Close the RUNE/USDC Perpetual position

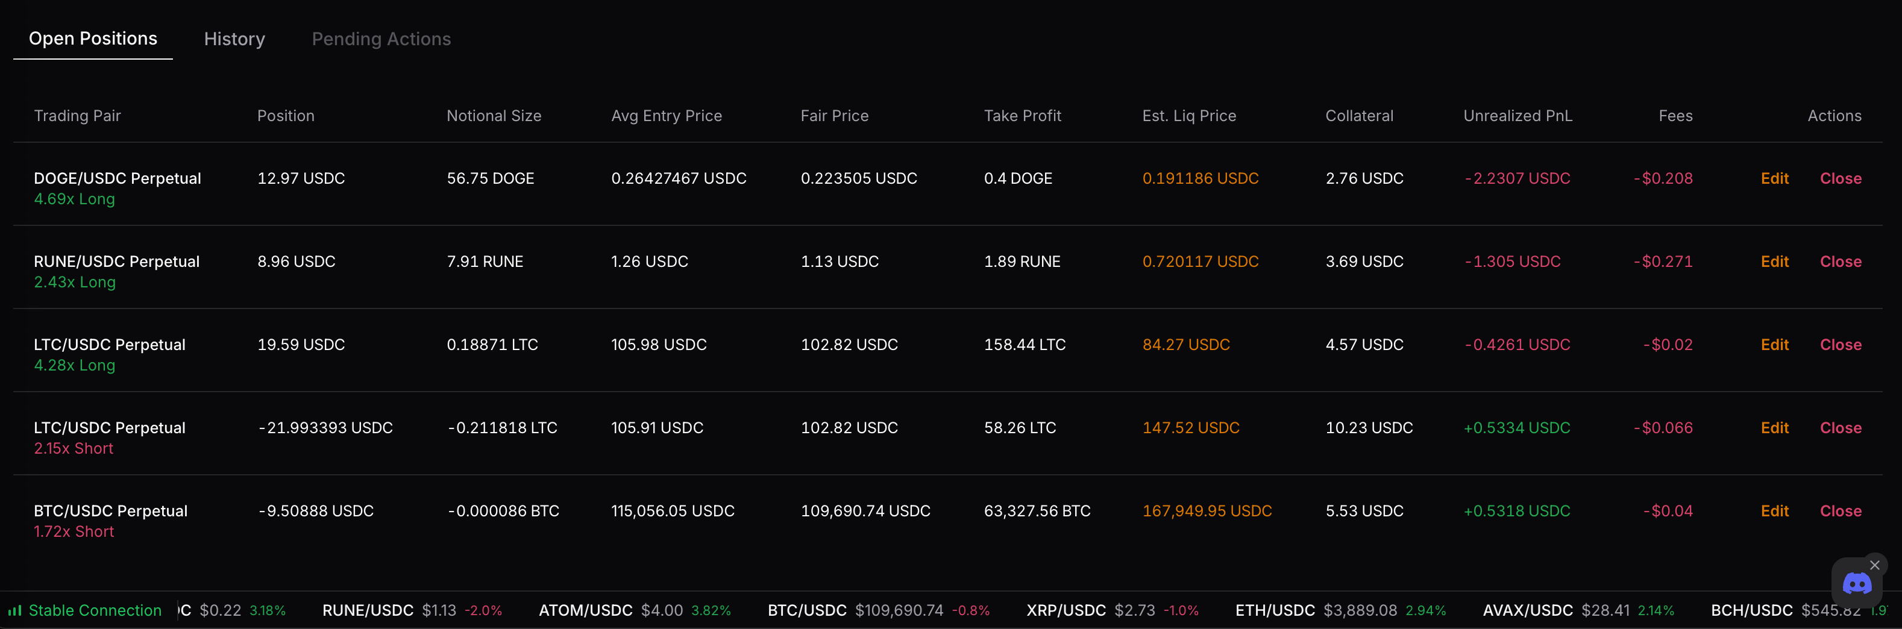pyautogui.click(x=1840, y=261)
